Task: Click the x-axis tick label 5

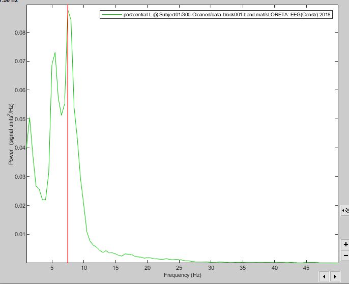Action: coord(52,268)
